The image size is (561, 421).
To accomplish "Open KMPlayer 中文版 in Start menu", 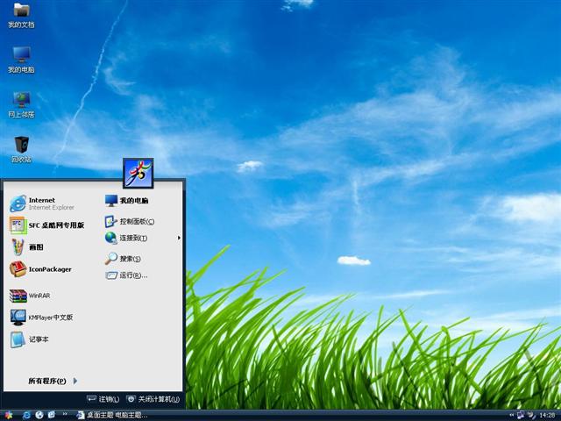I will (x=41, y=318).
